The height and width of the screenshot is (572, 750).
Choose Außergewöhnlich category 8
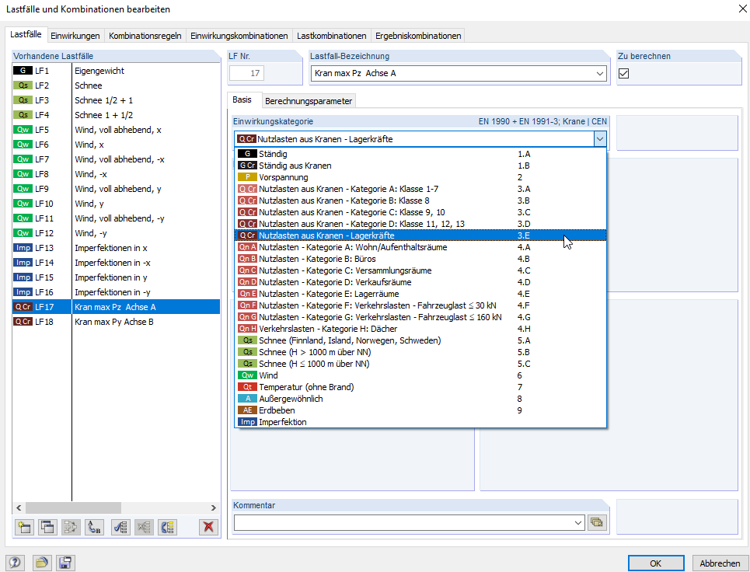tap(420, 399)
